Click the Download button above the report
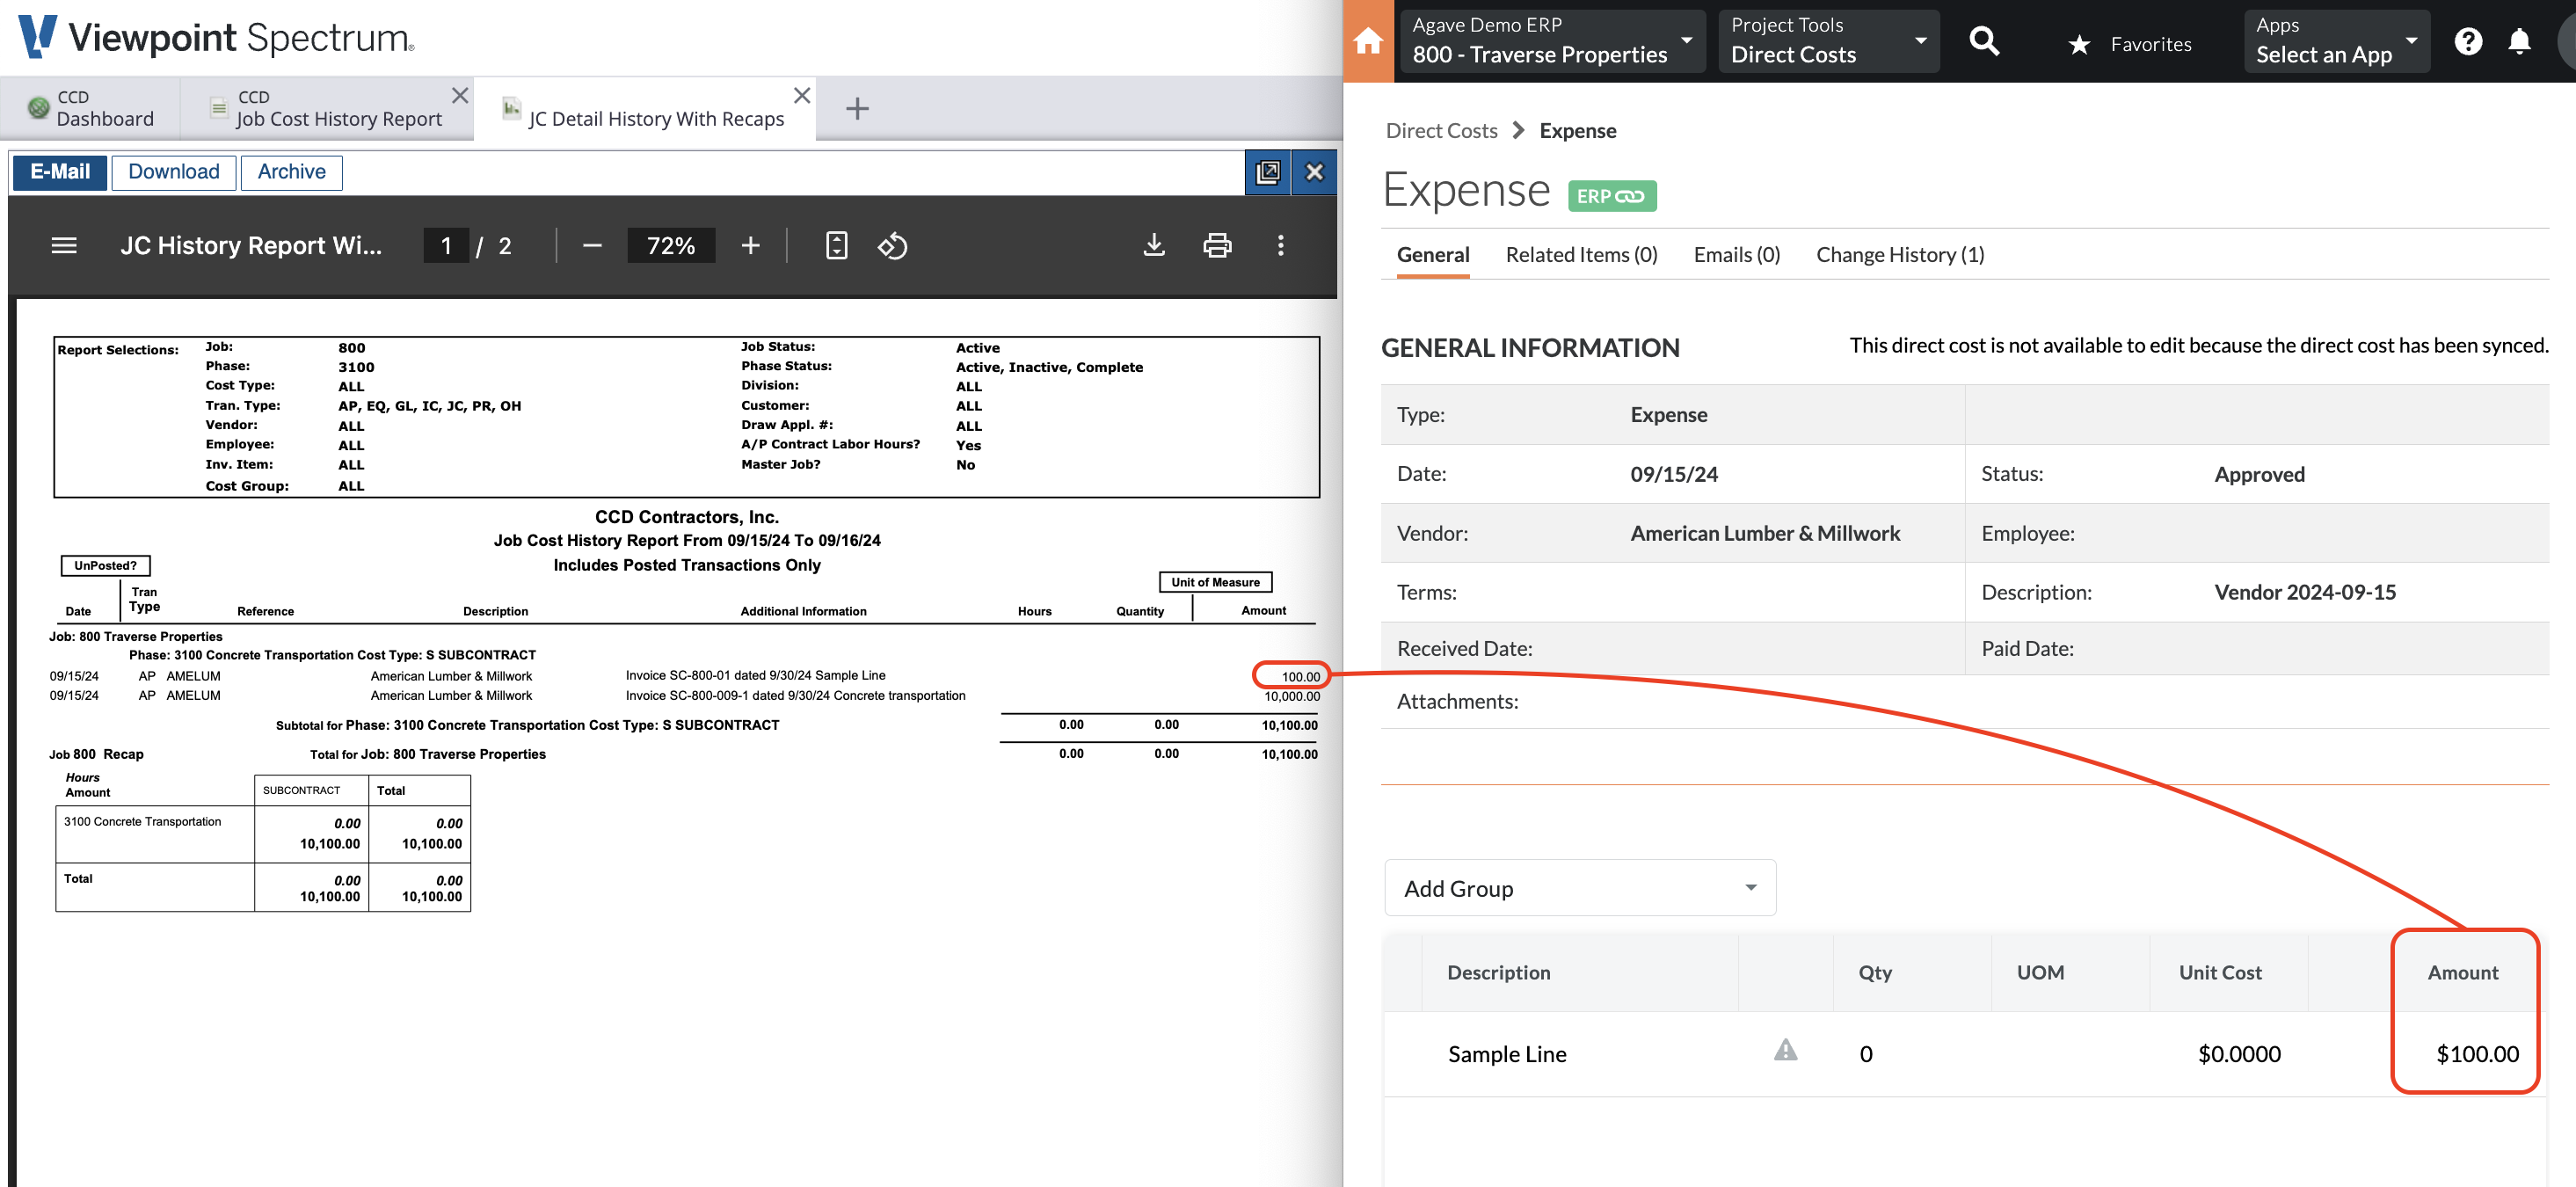The image size is (2576, 1187). [x=174, y=172]
